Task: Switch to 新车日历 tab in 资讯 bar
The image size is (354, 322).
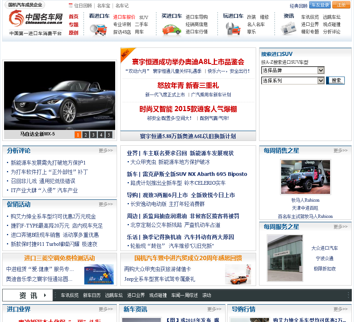Action: [x=92, y=295]
